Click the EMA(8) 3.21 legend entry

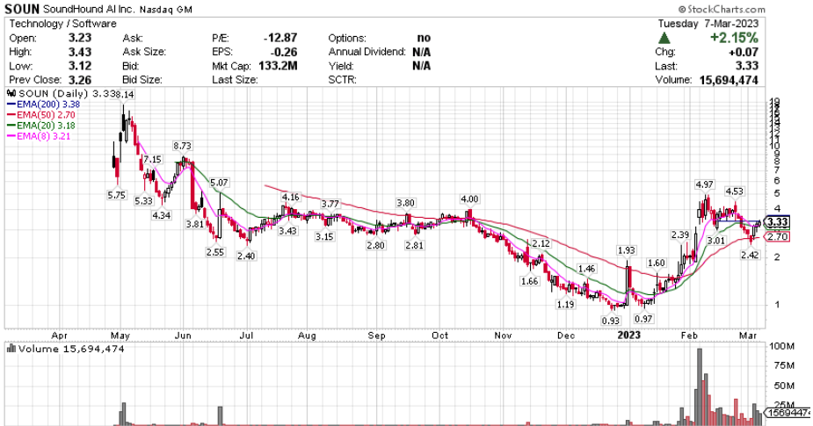click(x=39, y=136)
